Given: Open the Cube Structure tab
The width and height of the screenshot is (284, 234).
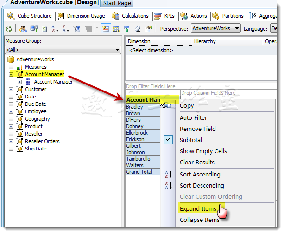Looking at the screenshot, I should tap(29, 16).
